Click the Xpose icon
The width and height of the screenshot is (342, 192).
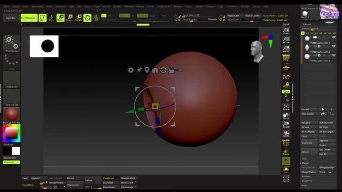tap(286, 179)
